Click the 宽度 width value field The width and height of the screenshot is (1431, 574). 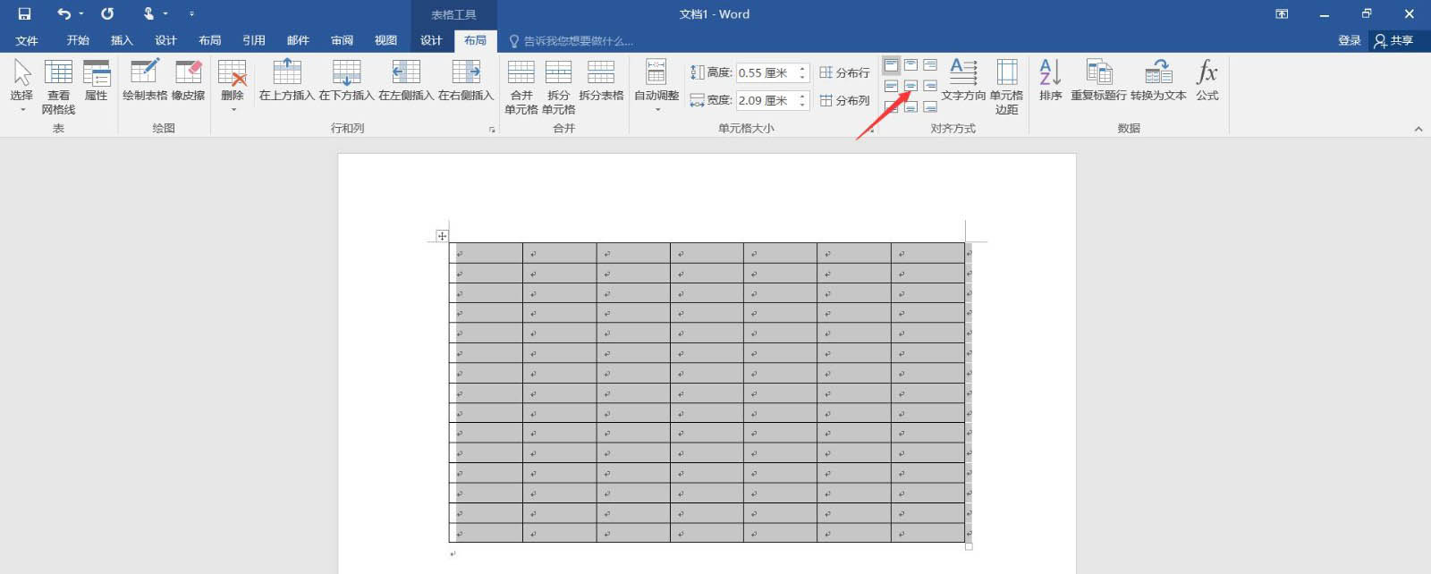point(766,100)
